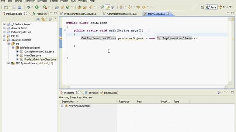
Task: Click the Run External Tools icon
Action: point(45,7)
